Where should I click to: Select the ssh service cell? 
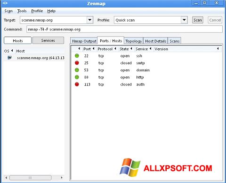click(139, 56)
